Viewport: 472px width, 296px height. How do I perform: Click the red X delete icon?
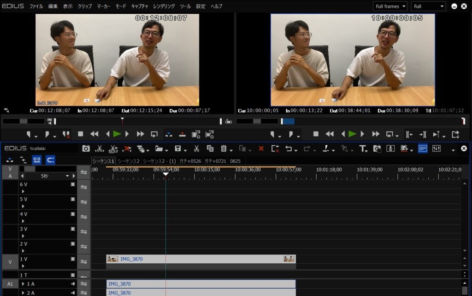pos(261,148)
